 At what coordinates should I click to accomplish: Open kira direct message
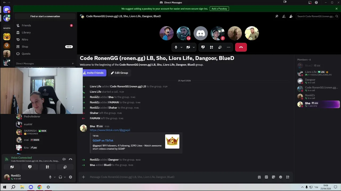pyautogui.click(x=45, y=147)
